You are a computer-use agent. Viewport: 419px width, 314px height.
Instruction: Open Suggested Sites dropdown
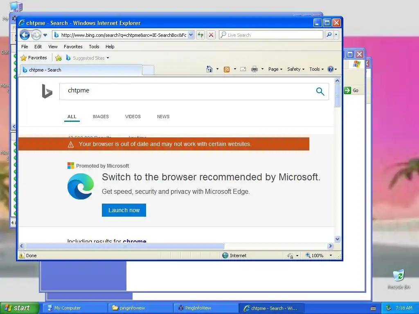[x=88, y=58]
